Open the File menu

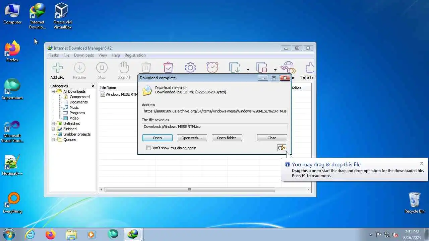coord(66,55)
